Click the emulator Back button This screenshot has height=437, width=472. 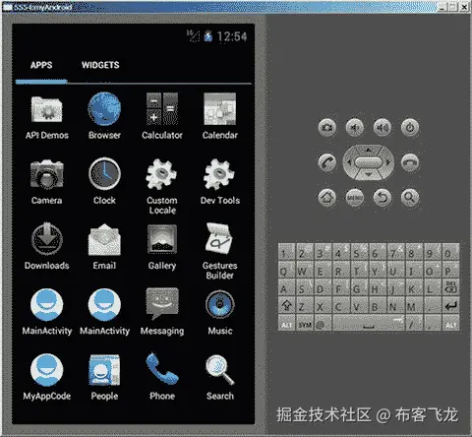coord(383,197)
